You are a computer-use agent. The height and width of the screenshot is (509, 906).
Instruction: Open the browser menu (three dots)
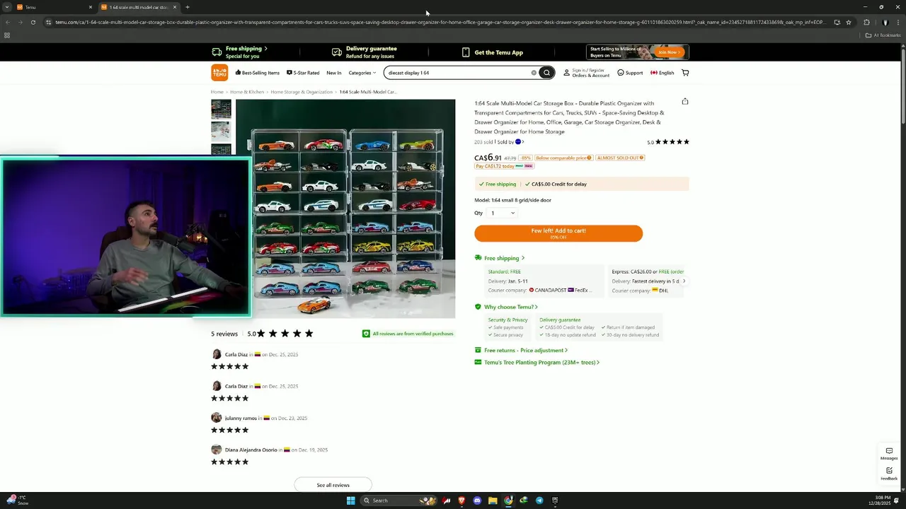point(898,22)
